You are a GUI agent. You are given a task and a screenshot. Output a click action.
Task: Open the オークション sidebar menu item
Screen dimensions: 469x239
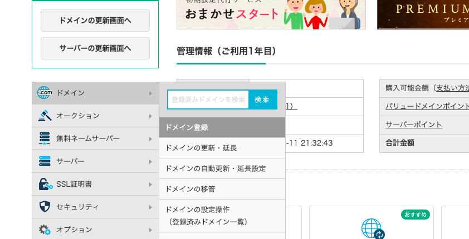coord(95,116)
